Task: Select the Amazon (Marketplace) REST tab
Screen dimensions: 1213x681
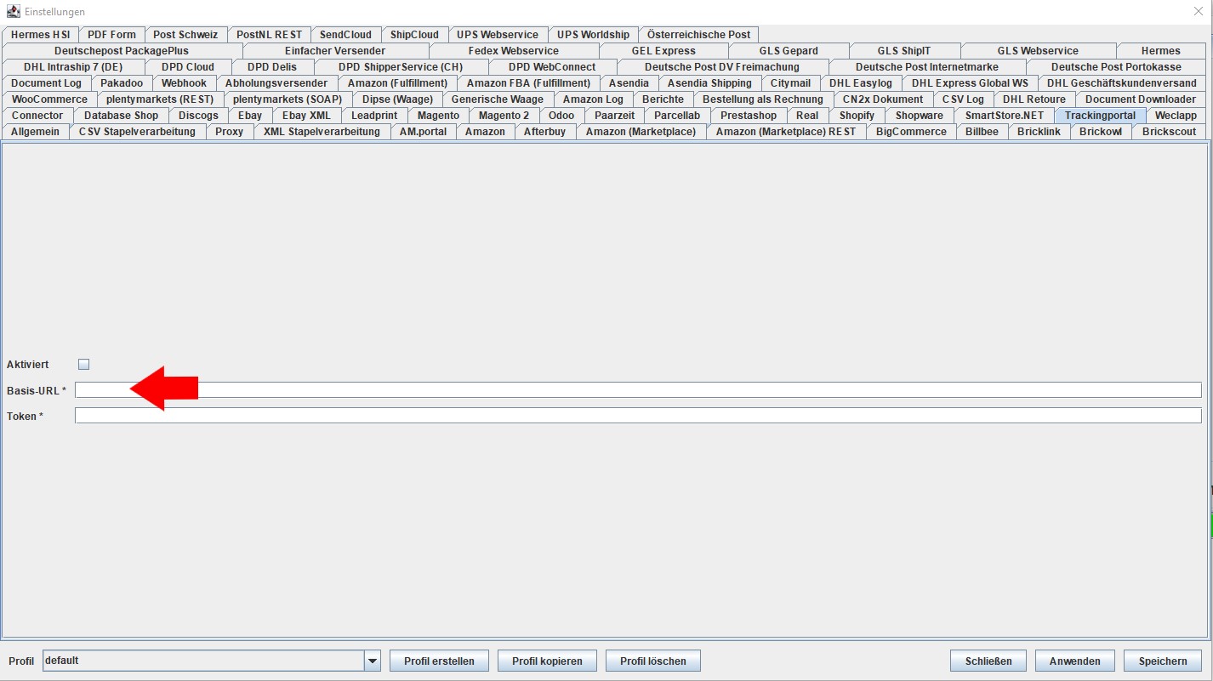Action: (786, 132)
